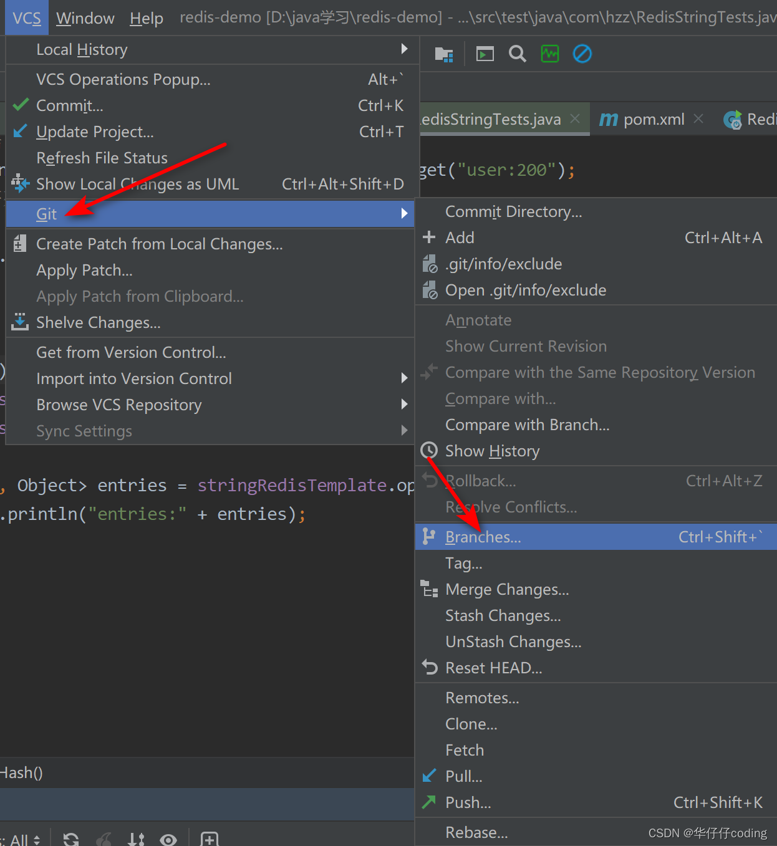Expand the Local History submenu
The height and width of the screenshot is (846, 777).
click(x=210, y=49)
